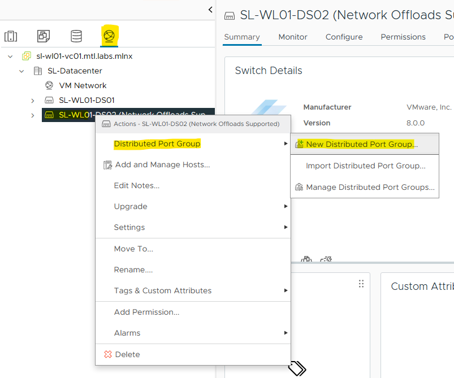The height and width of the screenshot is (378, 454).
Task: Select Manage Distributed Port Groups...
Action: (x=365, y=187)
